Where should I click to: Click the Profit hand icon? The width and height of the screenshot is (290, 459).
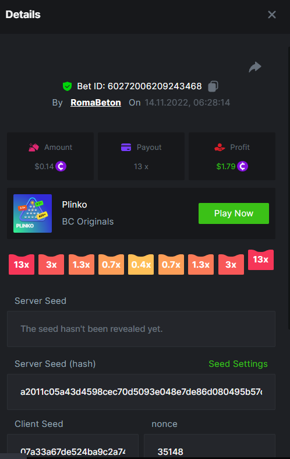point(220,147)
